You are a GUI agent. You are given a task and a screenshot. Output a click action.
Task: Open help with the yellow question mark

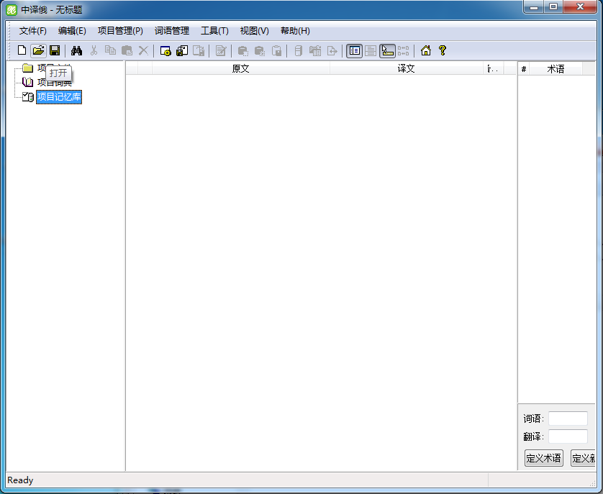(x=443, y=50)
